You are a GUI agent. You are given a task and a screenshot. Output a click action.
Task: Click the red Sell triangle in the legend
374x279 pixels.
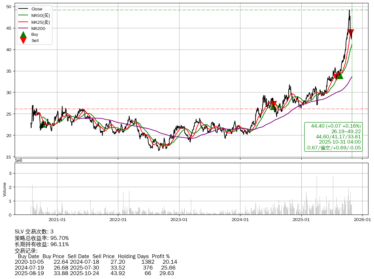click(x=23, y=40)
